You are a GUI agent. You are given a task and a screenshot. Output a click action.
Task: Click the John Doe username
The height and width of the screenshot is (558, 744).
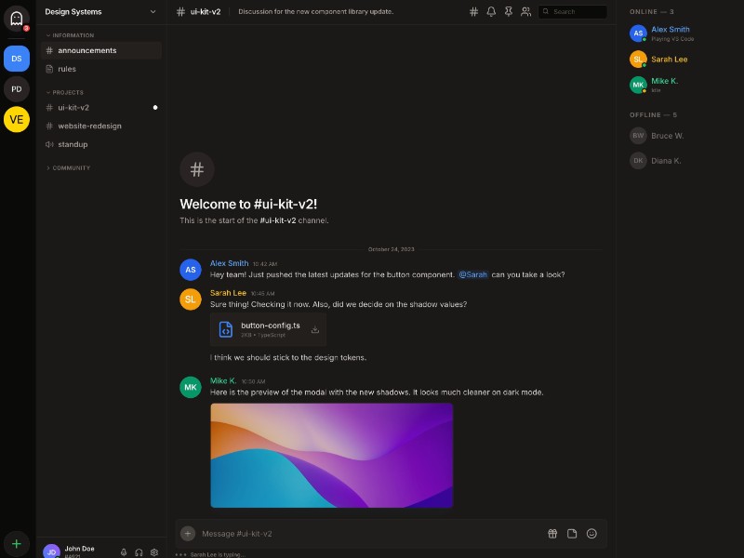click(79, 549)
